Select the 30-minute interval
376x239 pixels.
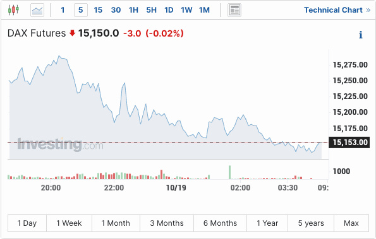pos(116,10)
